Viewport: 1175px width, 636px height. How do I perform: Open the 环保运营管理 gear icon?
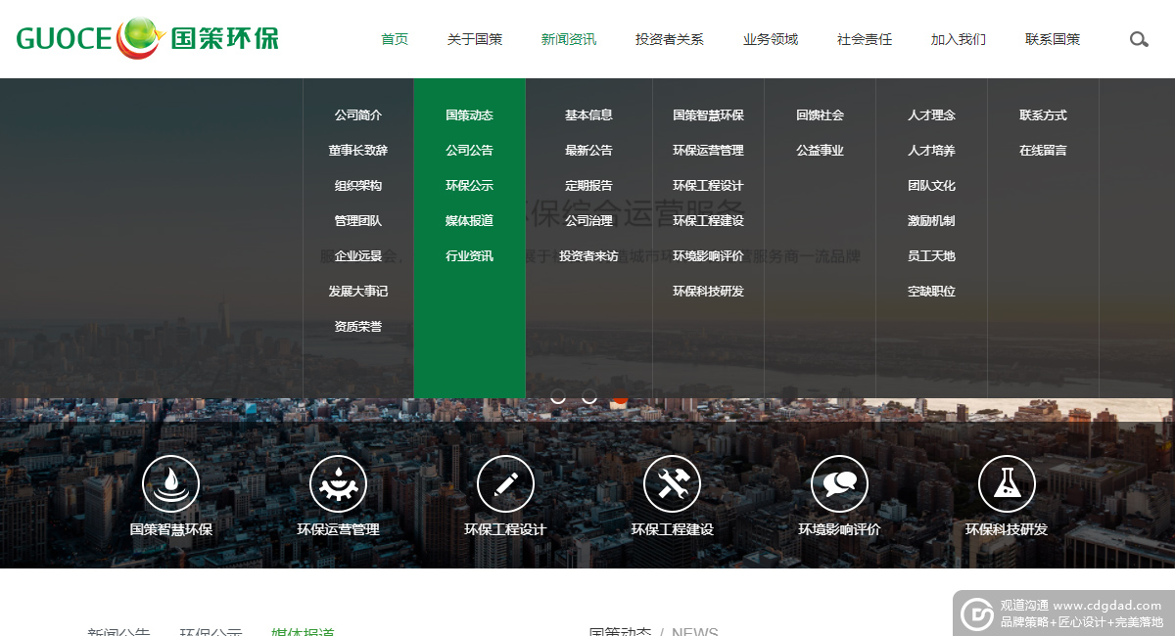pyautogui.click(x=338, y=483)
